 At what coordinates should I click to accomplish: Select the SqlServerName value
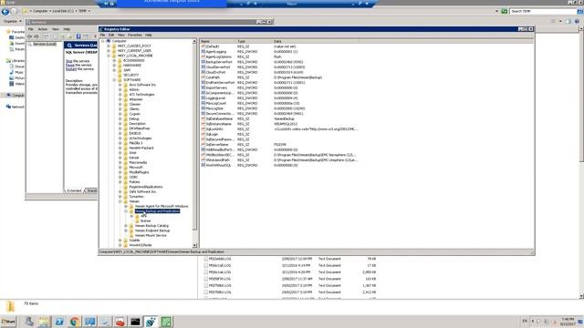(x=217, y=144)
